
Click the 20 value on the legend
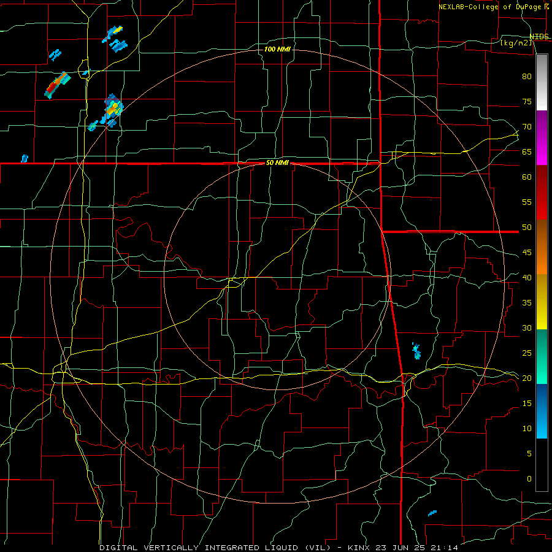tap(527, 378)
